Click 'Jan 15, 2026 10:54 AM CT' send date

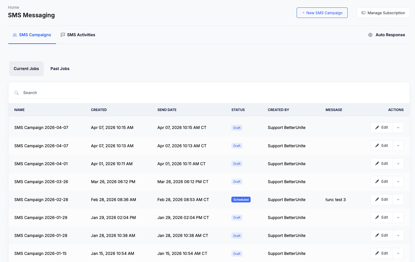click(x=182, y=254)
